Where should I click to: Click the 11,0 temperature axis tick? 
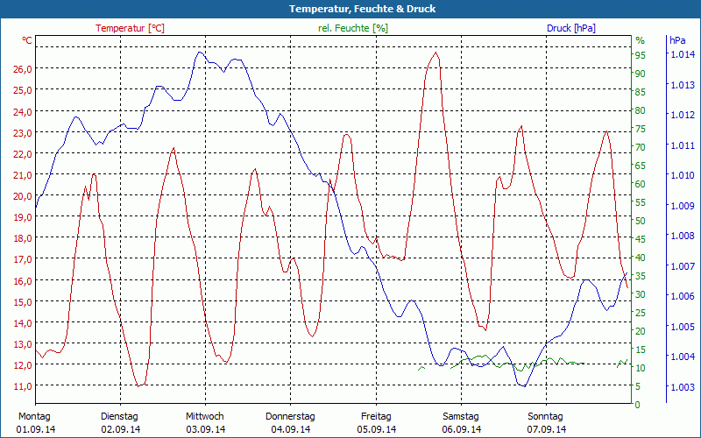pos(22,386)
